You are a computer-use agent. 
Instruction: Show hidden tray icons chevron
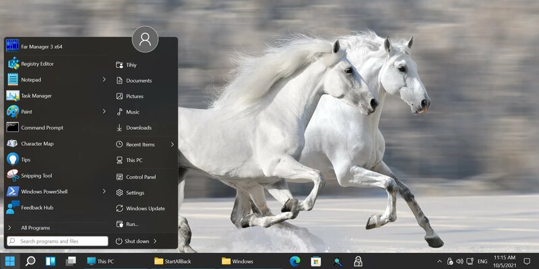point(439,262)
